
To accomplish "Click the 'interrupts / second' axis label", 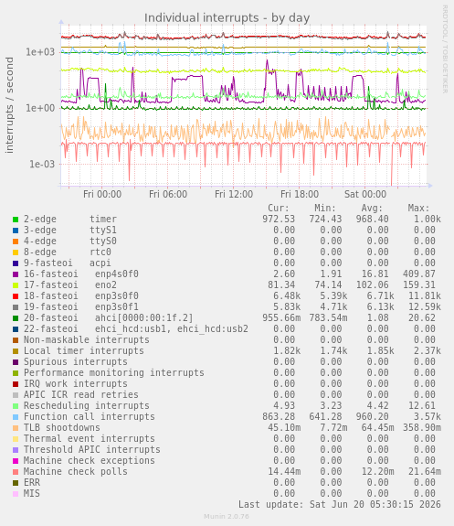I will point(9,105).
